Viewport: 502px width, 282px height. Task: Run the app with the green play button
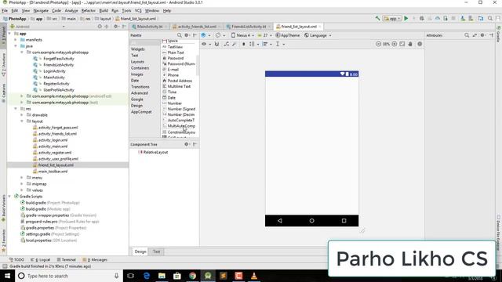406,19
